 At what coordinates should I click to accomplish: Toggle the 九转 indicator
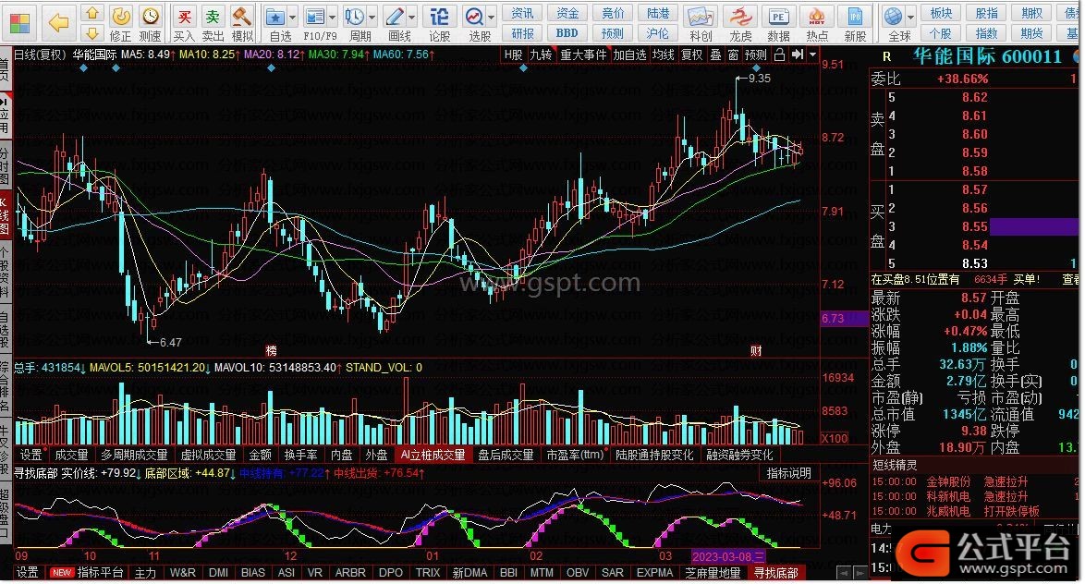pyautogui.click(x=541, y=55)
